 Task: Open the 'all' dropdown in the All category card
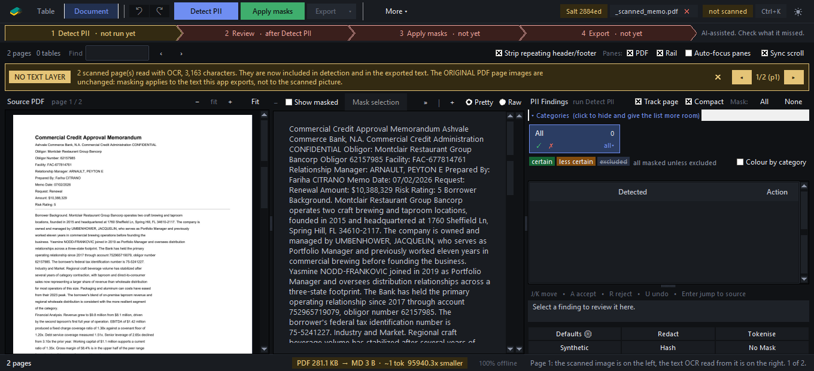point(609,145)
